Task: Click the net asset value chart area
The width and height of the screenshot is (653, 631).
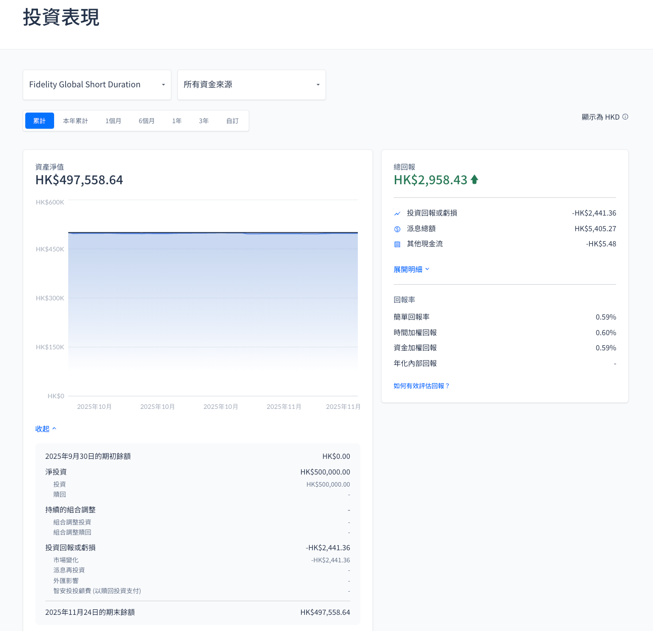Action: (213, 303)
